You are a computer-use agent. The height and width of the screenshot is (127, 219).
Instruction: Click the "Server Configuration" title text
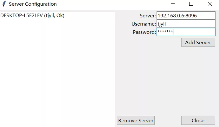(33, 4)
